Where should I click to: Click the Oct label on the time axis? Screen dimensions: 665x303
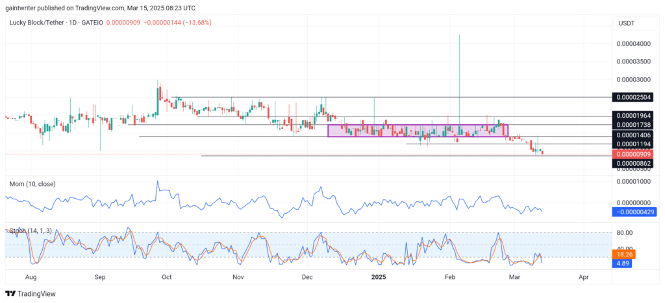[167, 277]
